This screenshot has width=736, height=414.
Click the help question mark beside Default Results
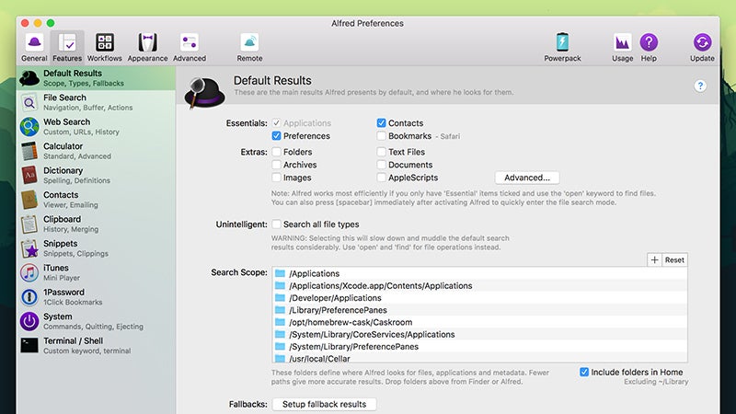click(x=700, y=86)
